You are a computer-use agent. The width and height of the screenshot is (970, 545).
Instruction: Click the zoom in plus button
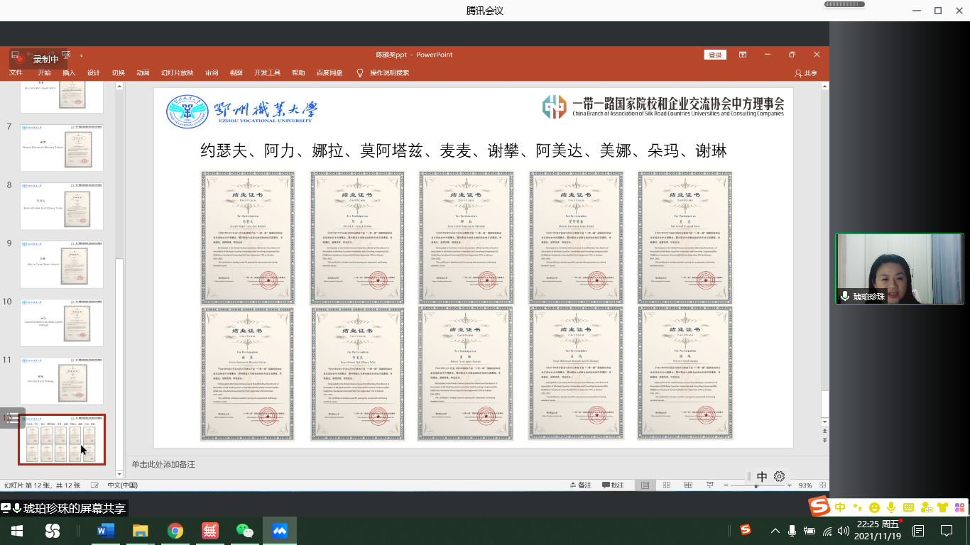[x=790, y=485]
